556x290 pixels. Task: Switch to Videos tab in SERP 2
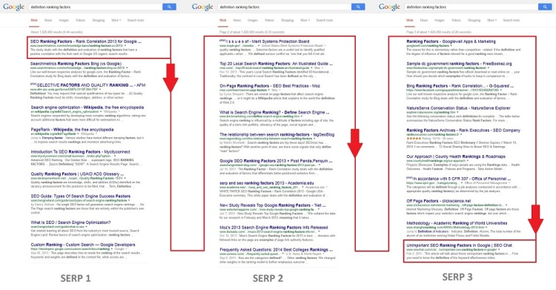[x=269, y=20]
